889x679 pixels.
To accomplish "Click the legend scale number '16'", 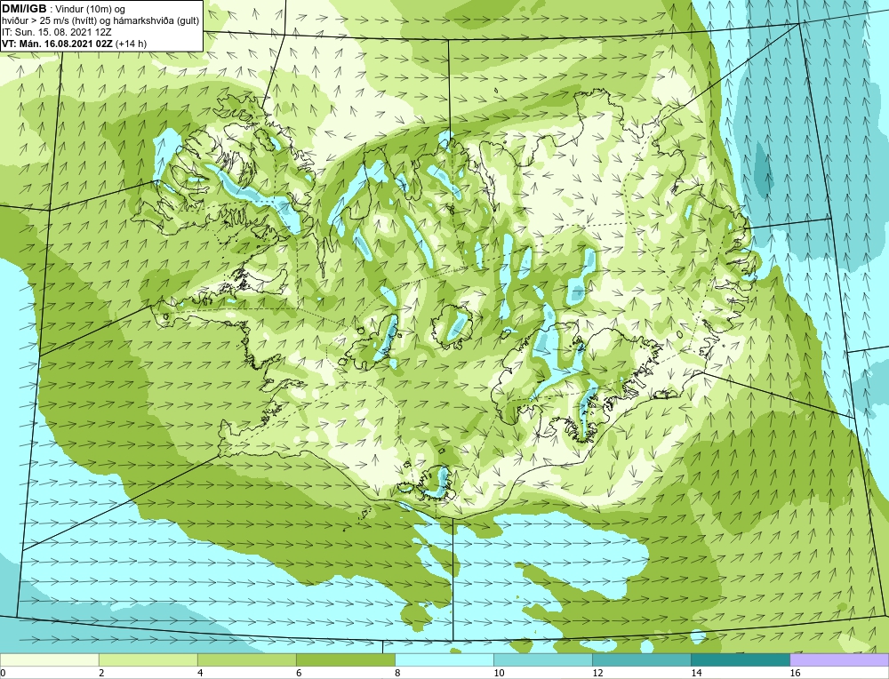I will [794, 673].
